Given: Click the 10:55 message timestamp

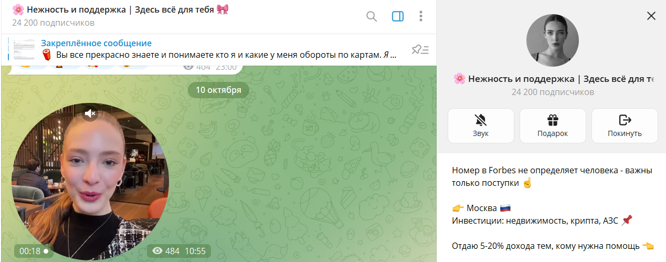Looking at the screenshot, I should point(195,251).
